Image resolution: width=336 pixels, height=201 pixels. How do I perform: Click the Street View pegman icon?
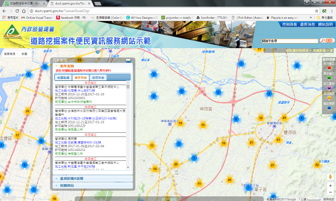[x=330, y=177]
